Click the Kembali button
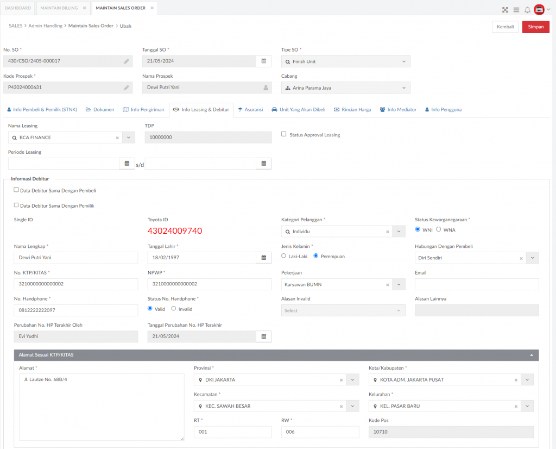 point(505,27)
